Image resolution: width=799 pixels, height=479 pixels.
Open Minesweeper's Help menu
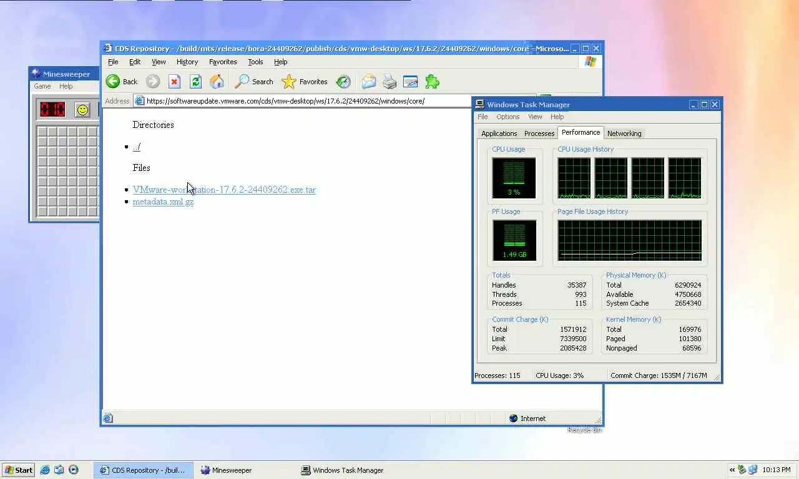tap(66, 86)
